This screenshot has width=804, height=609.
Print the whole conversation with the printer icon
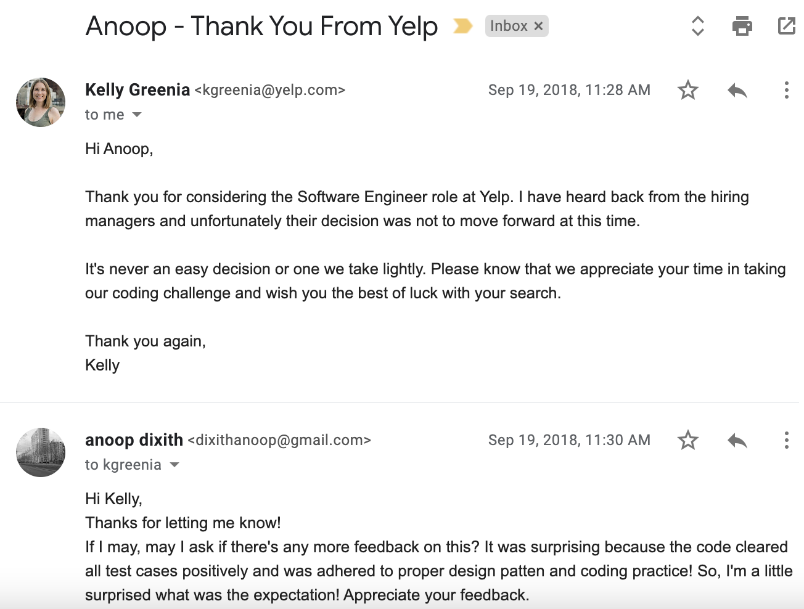tap(742, 26)
